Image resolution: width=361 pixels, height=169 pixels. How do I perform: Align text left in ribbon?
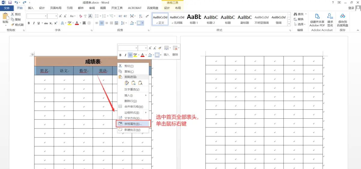click(x=97, y=23)
